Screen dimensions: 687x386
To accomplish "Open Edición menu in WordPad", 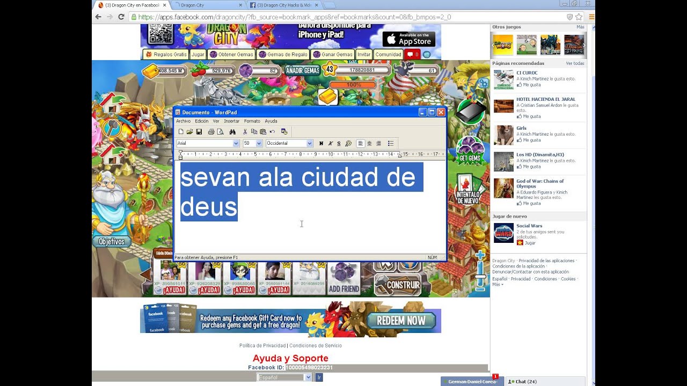I will tap(201, 121).
